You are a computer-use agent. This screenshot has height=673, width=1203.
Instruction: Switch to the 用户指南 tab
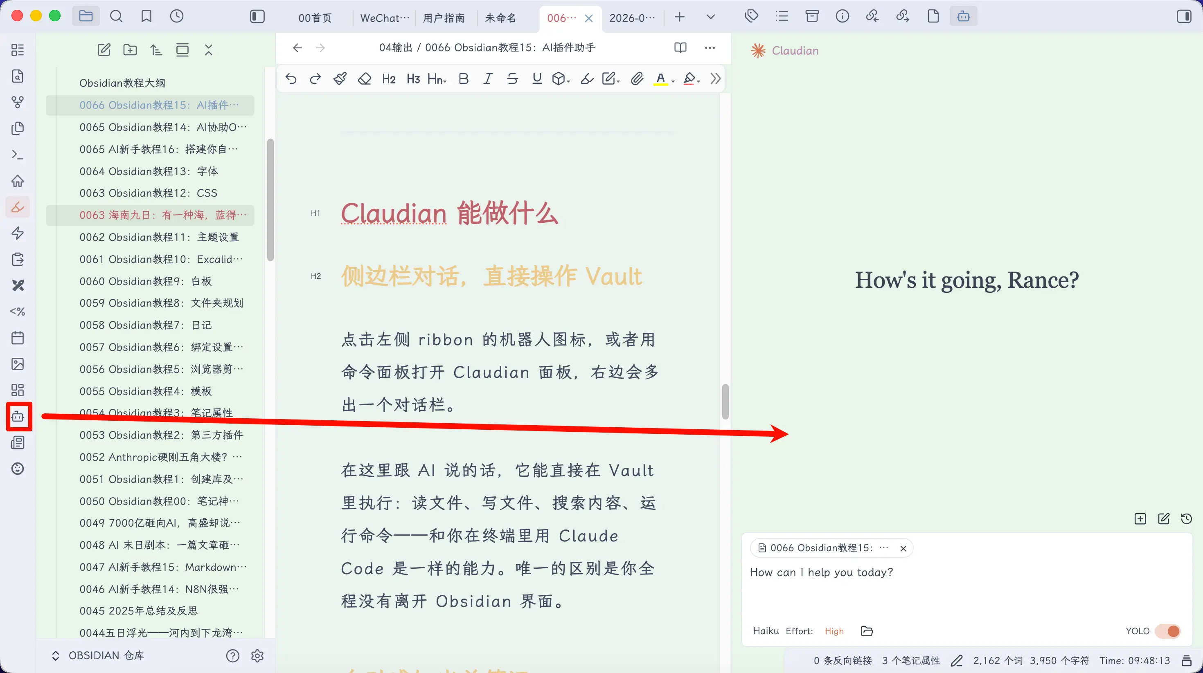pyautogui.click(x=444, y=18)
